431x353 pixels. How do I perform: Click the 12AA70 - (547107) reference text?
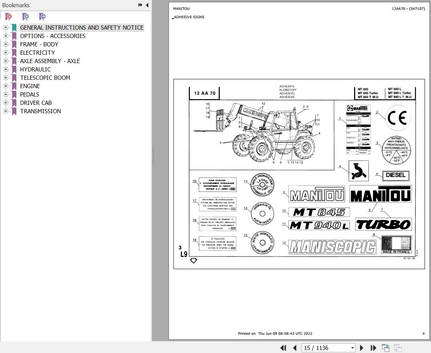tap(408, 8)
